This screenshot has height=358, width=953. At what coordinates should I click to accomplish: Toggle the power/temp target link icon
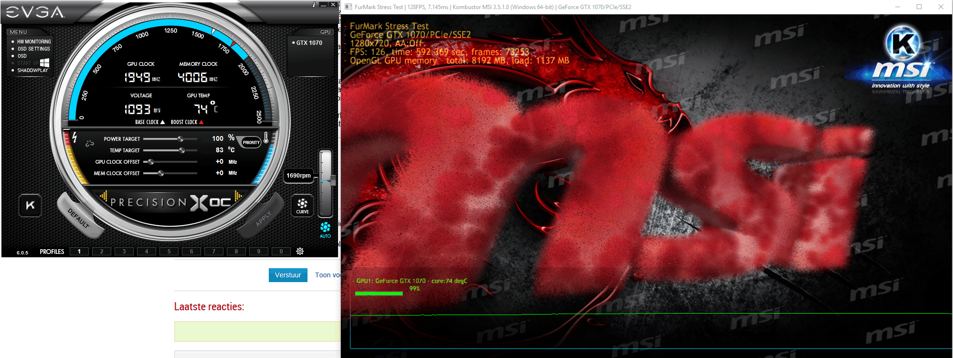coord(90,143)
